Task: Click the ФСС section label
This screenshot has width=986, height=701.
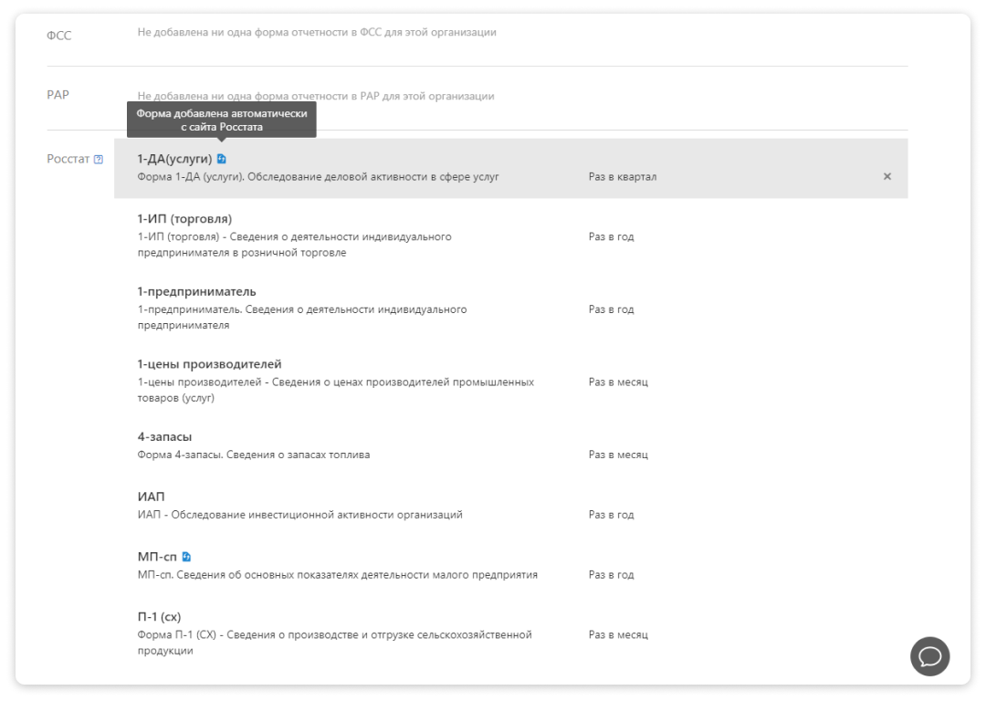Action: point(59,36)
